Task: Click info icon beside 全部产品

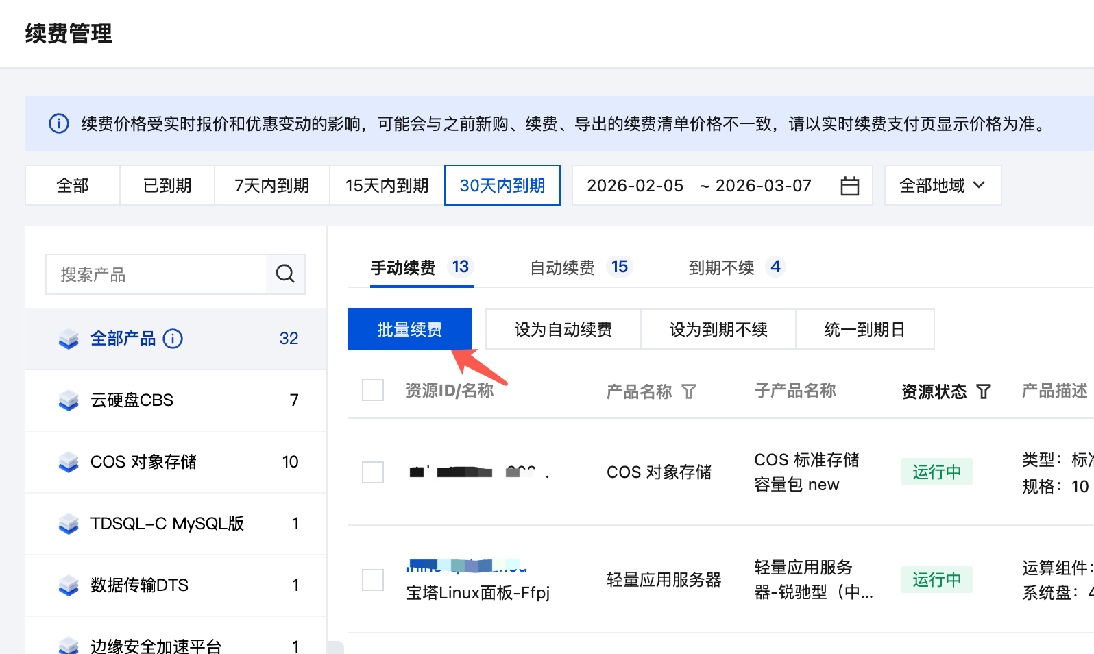Action: (173, 339)
